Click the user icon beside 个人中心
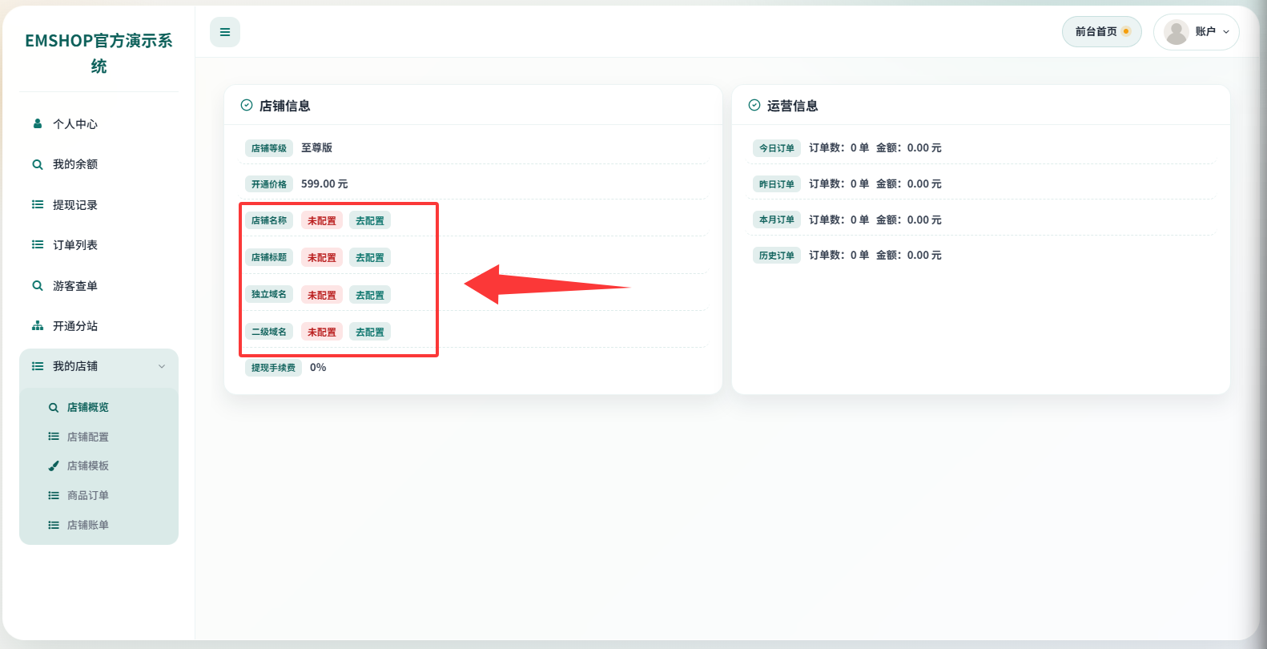Image resolution: width=1267 pixels, height=649 pixels. (x=38, y=123)
